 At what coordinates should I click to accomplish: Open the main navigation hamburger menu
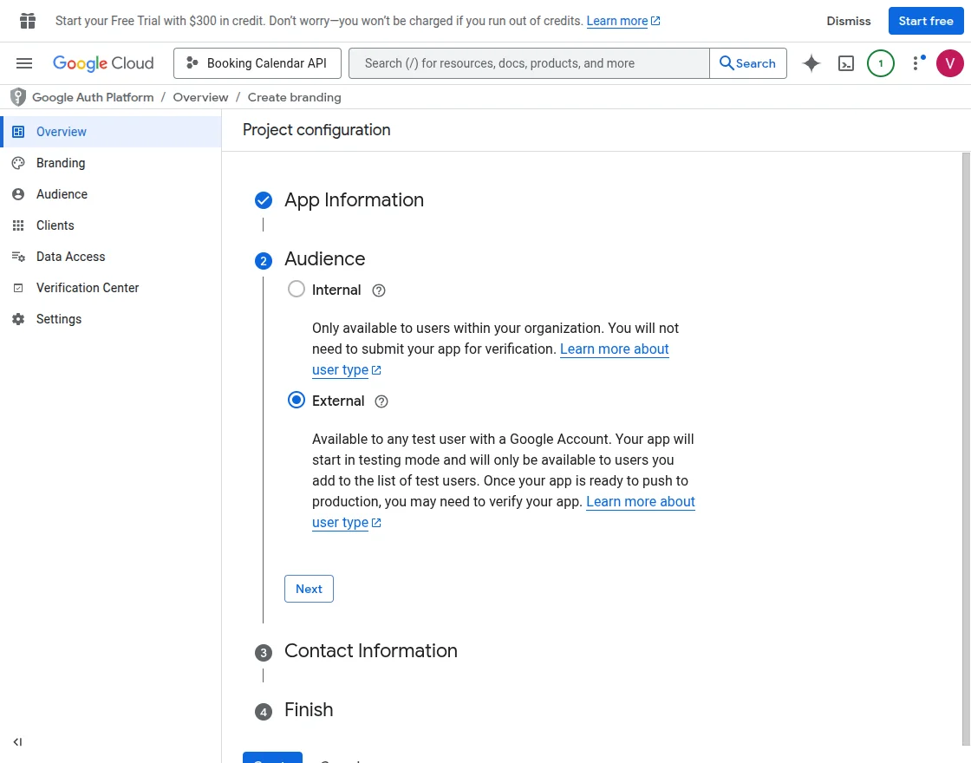point(24,63)
